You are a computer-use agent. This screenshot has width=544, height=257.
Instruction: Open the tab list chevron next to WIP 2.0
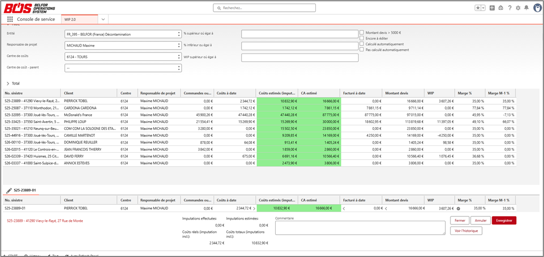pos(103,19)
